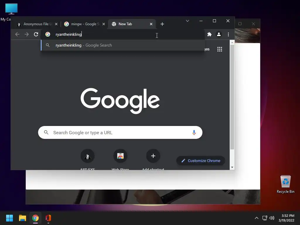Go forward with Chrome's forward arrow
This screenshot has width=300, height=225.
click(27, 34)
